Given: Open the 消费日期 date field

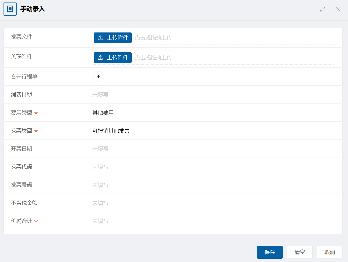Looking at the screenshot, I should (x=100, y=95).
